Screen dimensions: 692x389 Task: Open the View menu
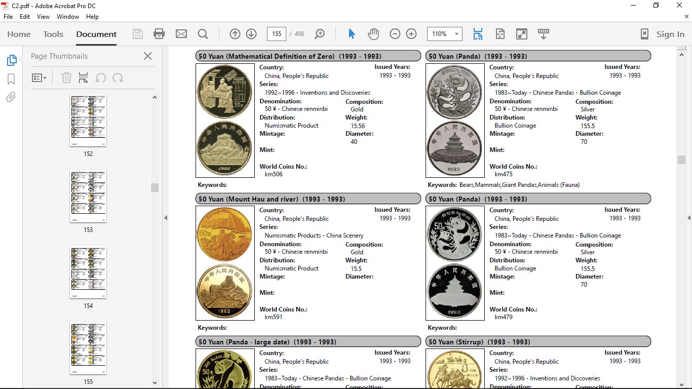(43, 16)
